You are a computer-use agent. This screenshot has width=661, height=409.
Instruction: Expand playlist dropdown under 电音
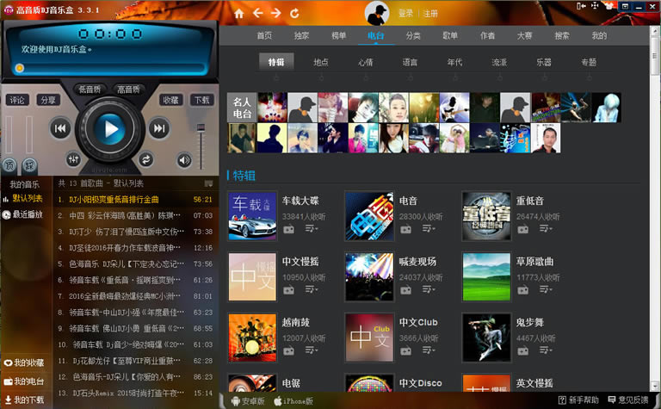pos(429,229)
